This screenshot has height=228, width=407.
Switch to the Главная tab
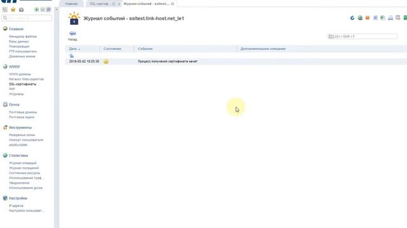tap(71, 4)
